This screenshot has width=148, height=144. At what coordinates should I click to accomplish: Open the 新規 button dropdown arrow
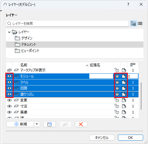pos(37,124)
